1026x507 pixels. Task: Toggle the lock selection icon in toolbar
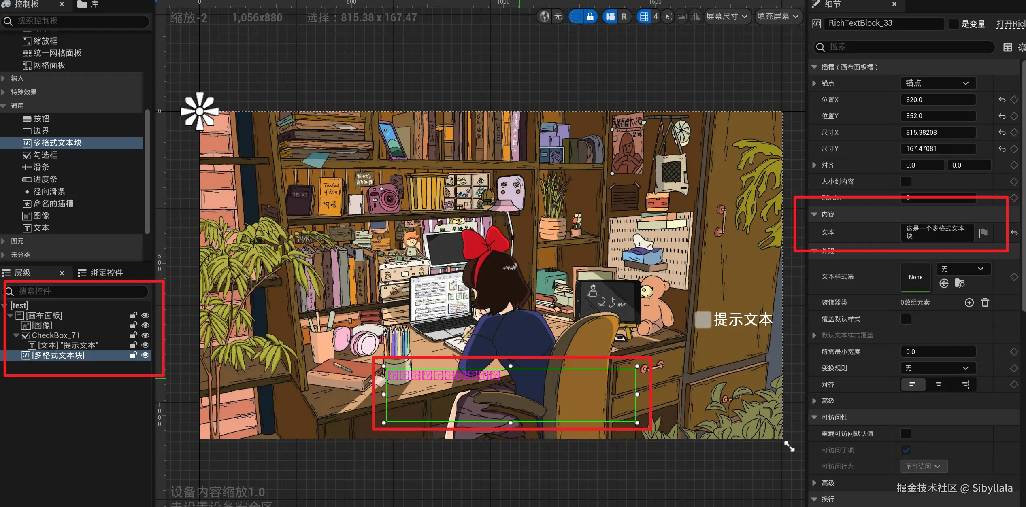click(590, 17)
